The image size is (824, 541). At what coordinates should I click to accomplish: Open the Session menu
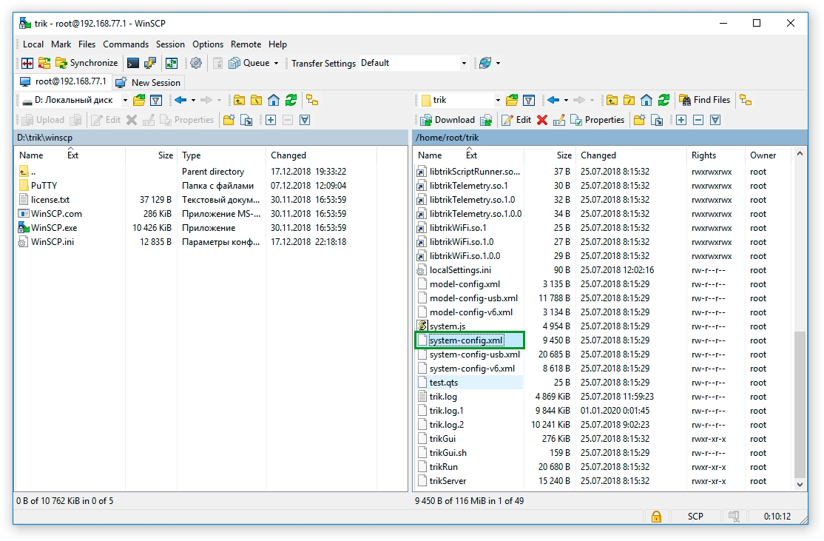point(170,44)
